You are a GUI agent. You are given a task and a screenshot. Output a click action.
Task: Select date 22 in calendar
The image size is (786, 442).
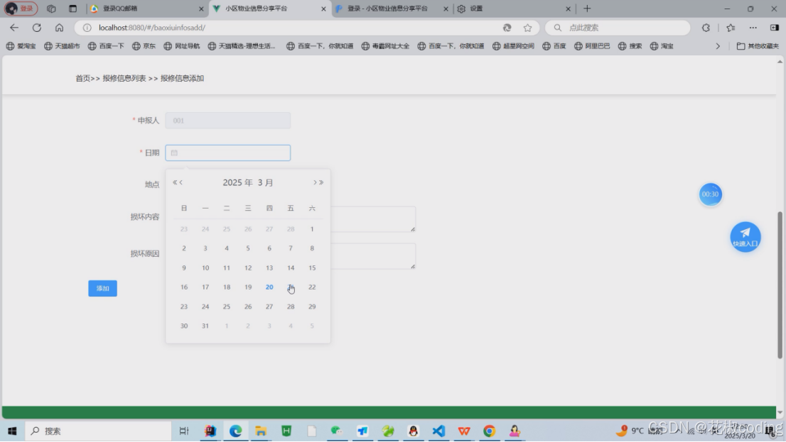[312, 287]
